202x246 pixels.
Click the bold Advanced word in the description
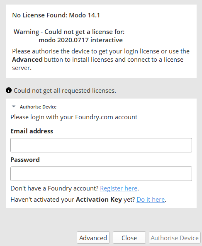[x=27, y=60]
